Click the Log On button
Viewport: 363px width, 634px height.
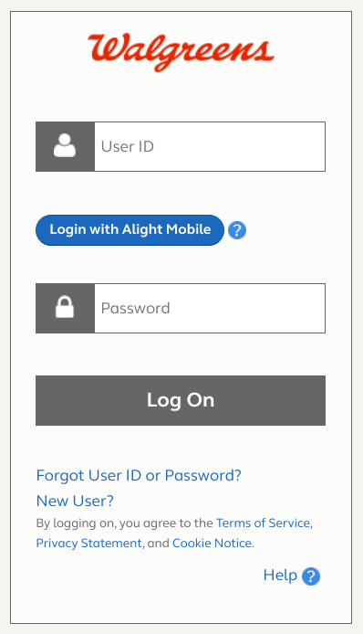point(181,400)
